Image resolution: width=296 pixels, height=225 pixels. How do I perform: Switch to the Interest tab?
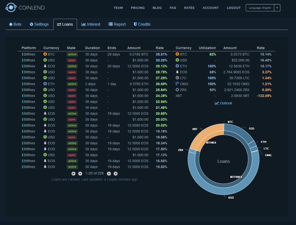click(91, 24)
